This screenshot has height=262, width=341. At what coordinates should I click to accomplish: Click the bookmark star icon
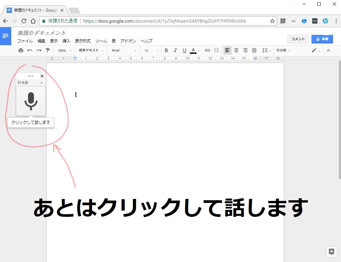point(272,21)
